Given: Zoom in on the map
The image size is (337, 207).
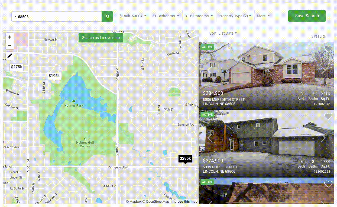Looking at the screenshot, I should 10,37.
